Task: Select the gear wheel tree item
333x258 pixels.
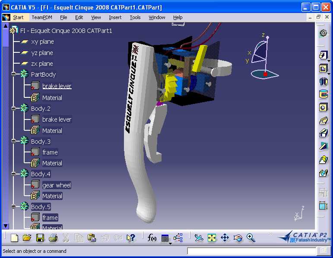Action: click(x=57, y=185)
